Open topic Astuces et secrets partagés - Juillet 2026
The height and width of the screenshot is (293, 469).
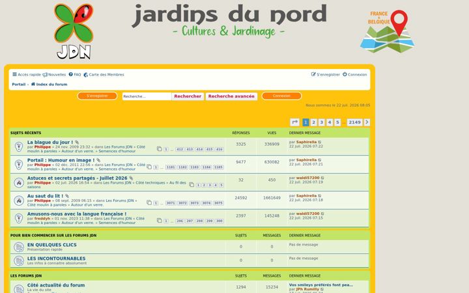tap(77, 178)
